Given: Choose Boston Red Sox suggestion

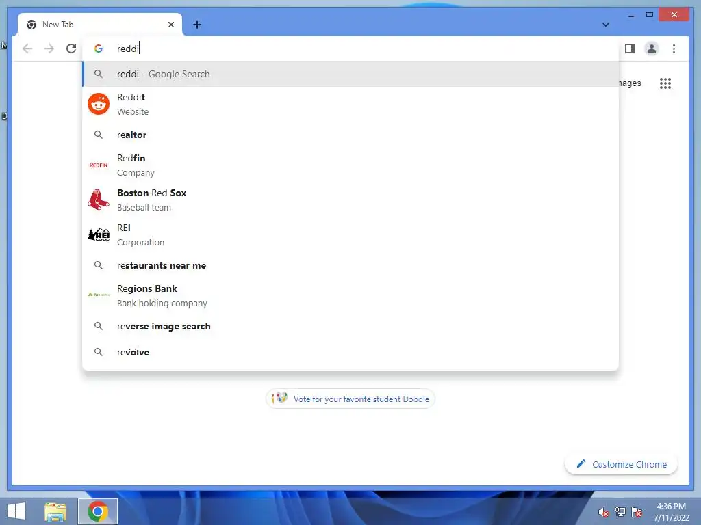Looking at the screenshot, I should click(351, 200).
